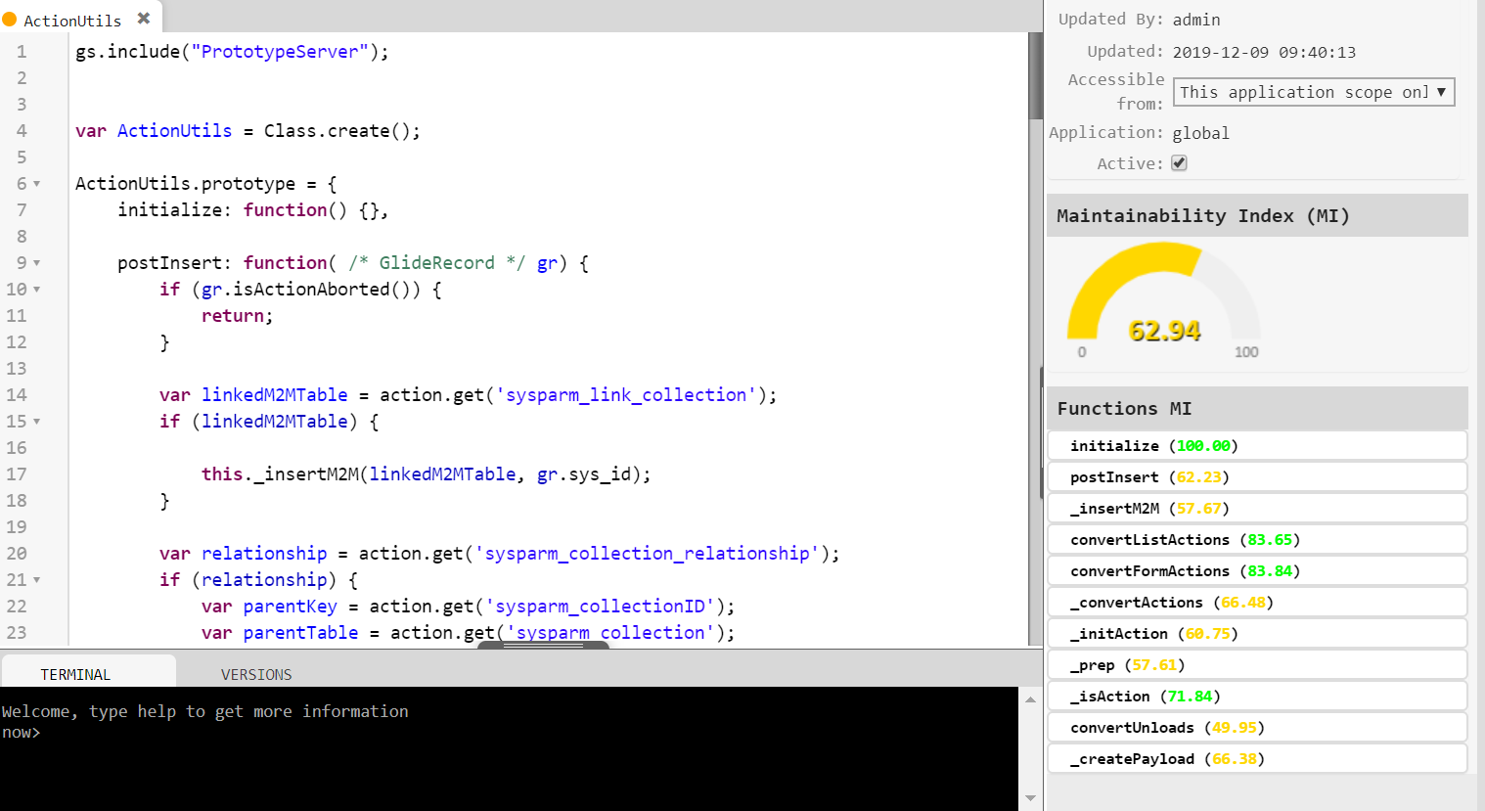Click the code editor vertical scrollbar
This screenshot has width=1485, height=811.
(1035, 76)
